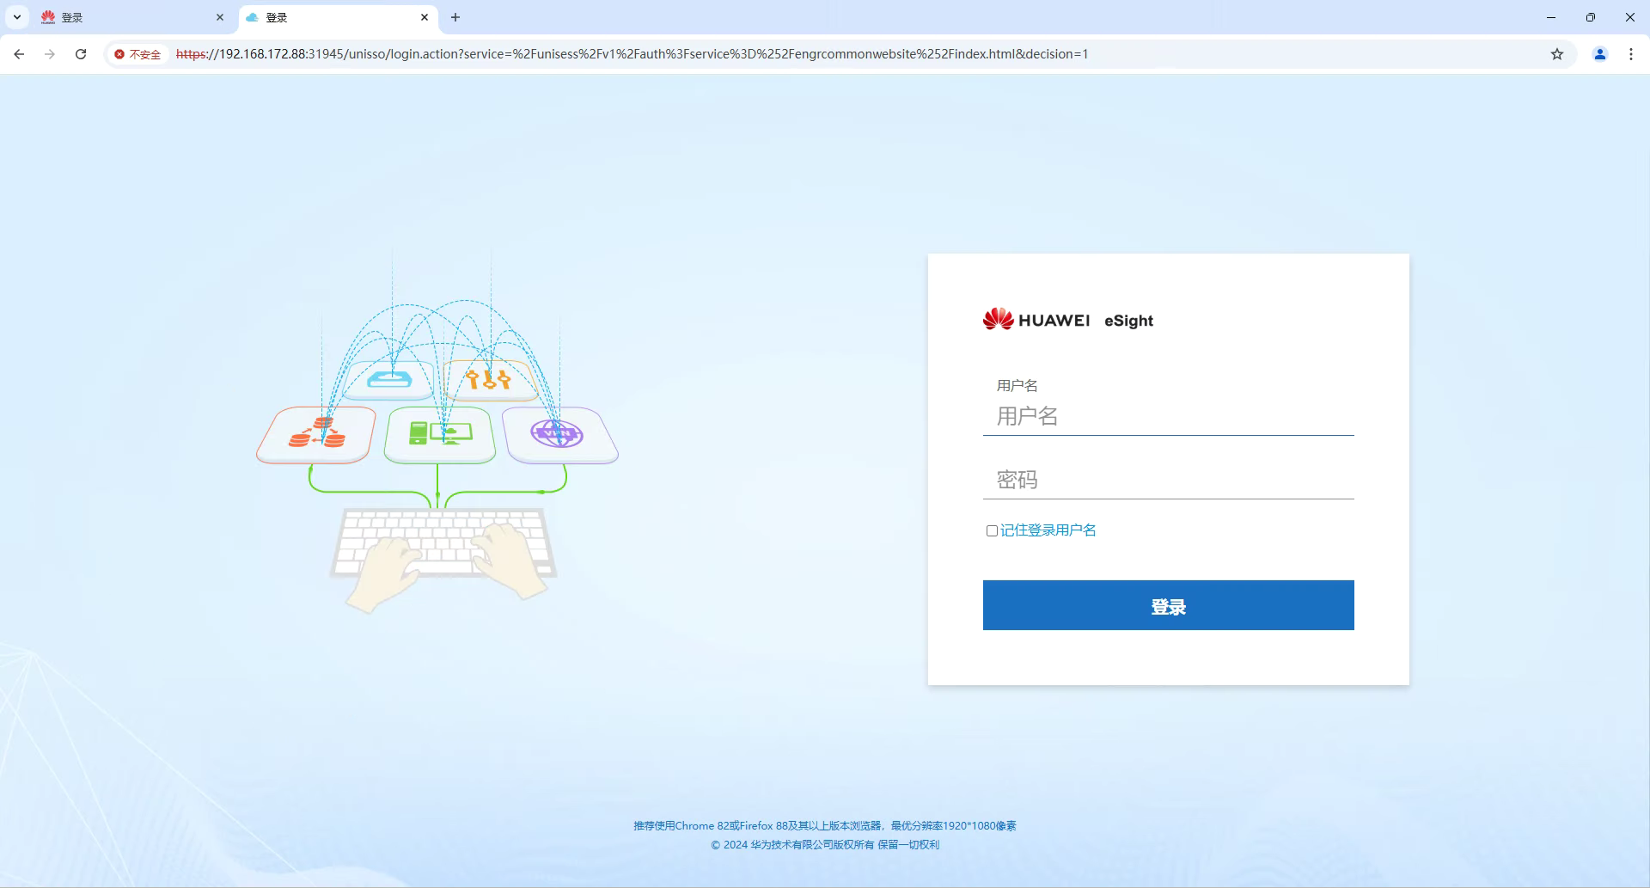Open the Chrome three-dot menu
Screen dimensions: 1650x888
pos(1630,54)
